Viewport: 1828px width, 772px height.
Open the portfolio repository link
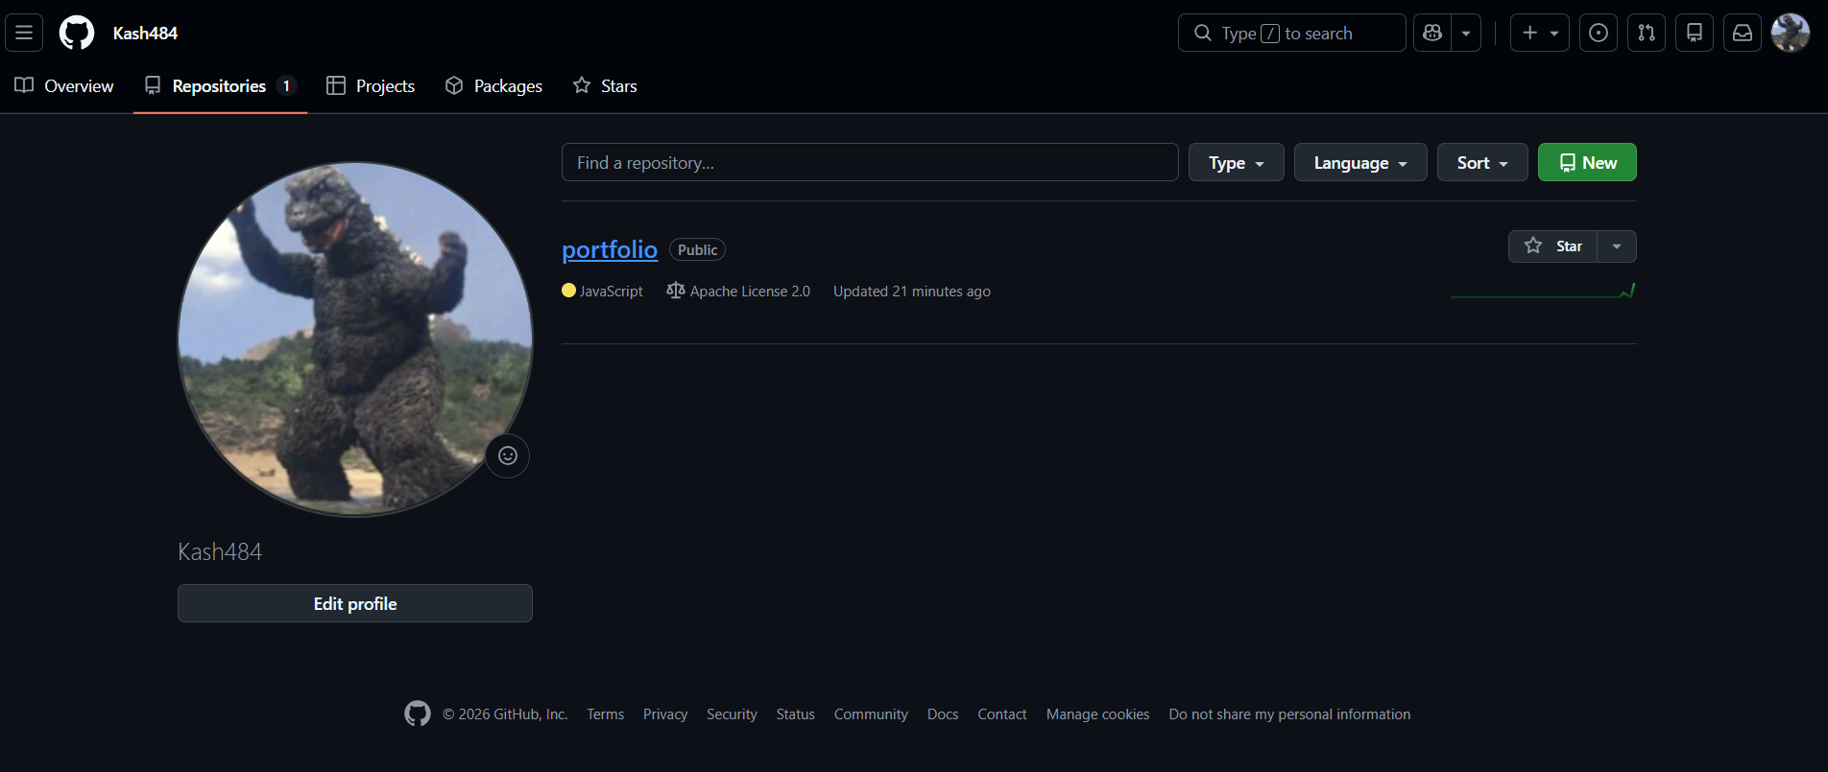(610, 249)
